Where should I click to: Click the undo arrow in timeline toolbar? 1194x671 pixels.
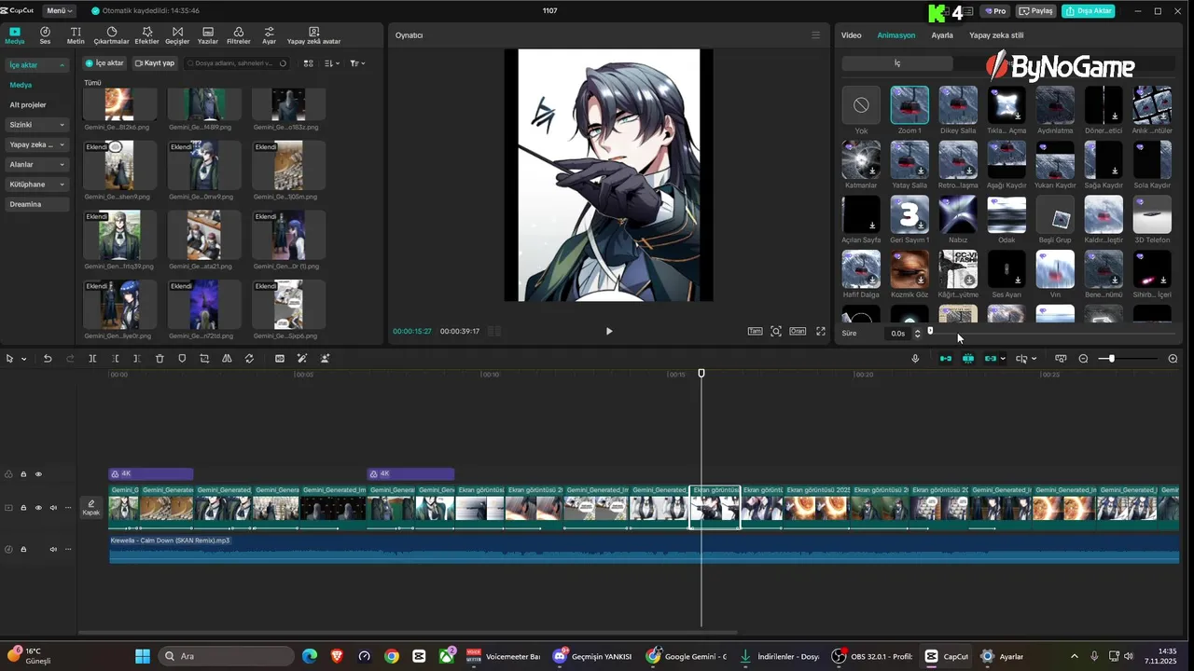pos(48,359)
